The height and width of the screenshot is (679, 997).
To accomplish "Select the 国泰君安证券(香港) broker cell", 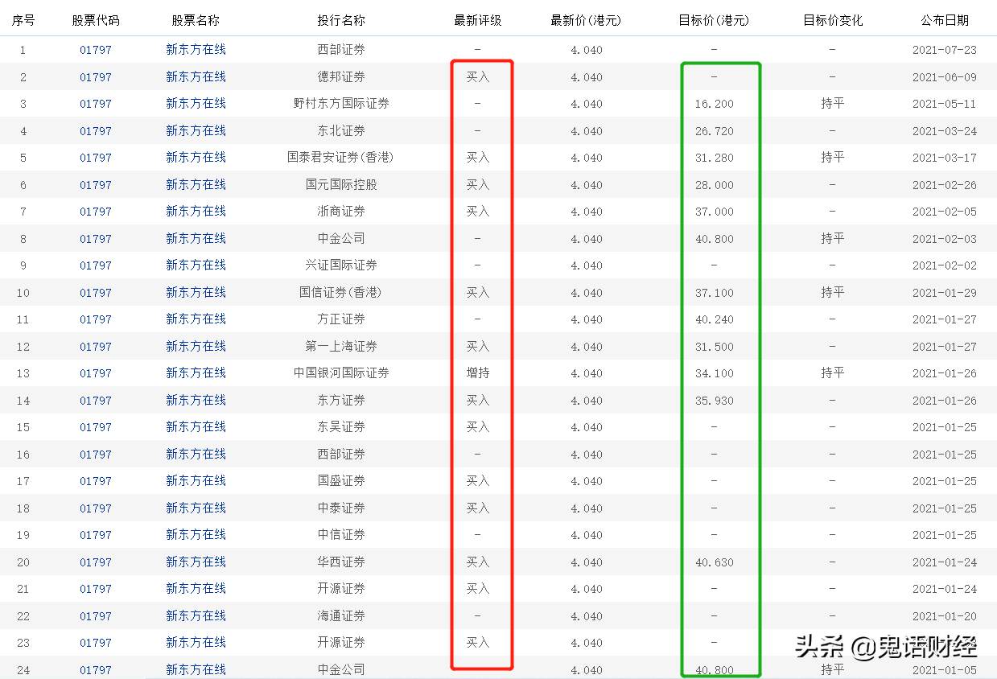I will pos(341,158).
